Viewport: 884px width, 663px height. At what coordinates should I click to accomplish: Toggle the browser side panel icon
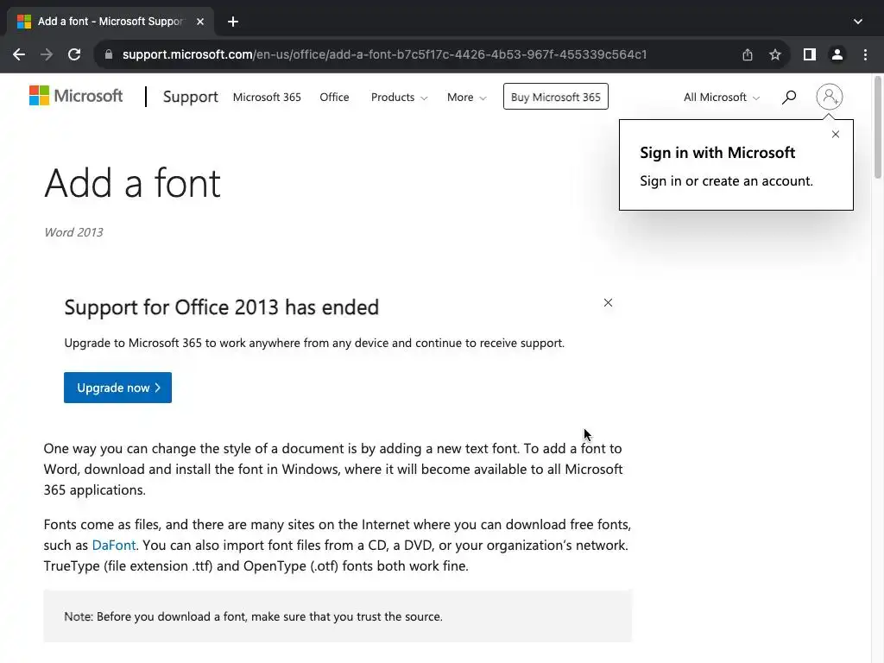(809, 54)
